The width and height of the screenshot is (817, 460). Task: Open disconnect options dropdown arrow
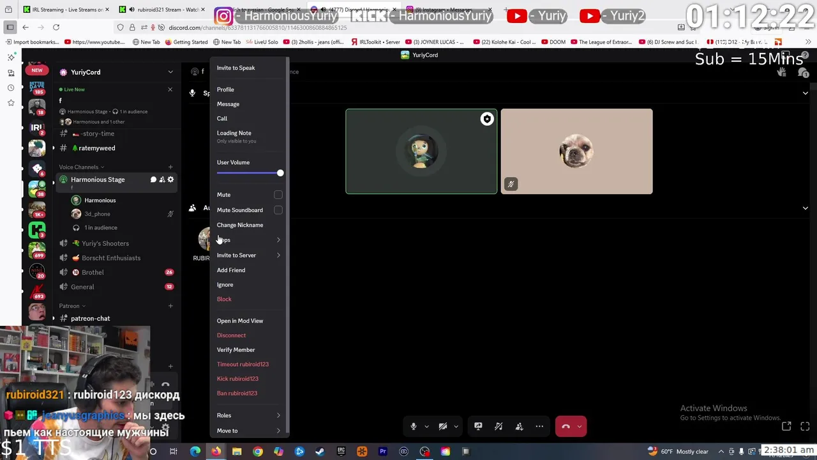tap(580, 426)
